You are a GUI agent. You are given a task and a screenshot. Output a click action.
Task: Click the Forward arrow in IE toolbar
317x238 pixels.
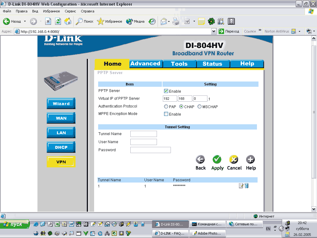click(33, 21)
